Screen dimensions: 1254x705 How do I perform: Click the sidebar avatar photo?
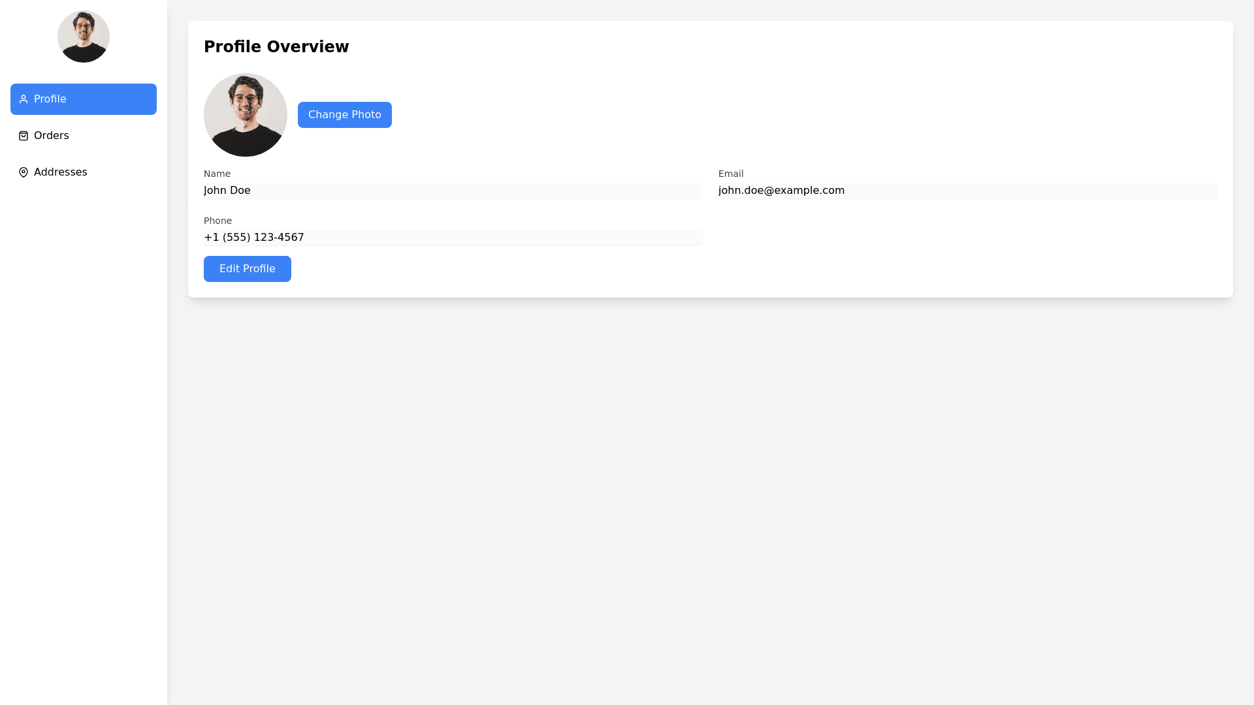tap(84, 37)
